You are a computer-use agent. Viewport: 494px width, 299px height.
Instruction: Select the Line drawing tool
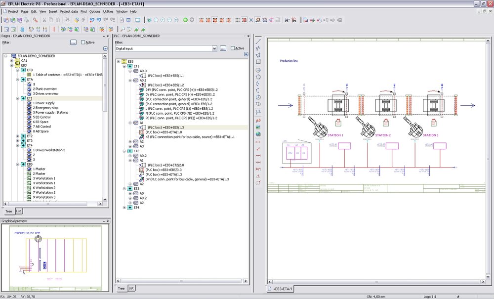pyautogui.click(x=258, y=41)
